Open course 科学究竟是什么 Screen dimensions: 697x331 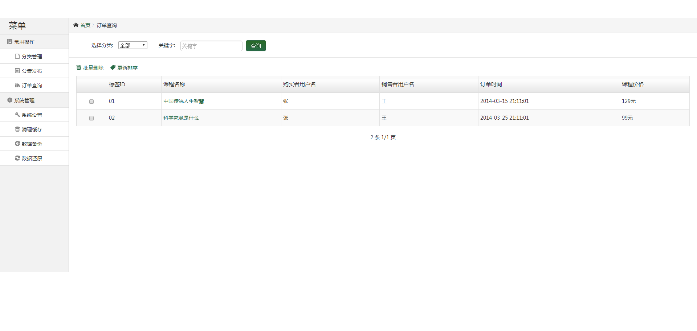tap(181, 118)
